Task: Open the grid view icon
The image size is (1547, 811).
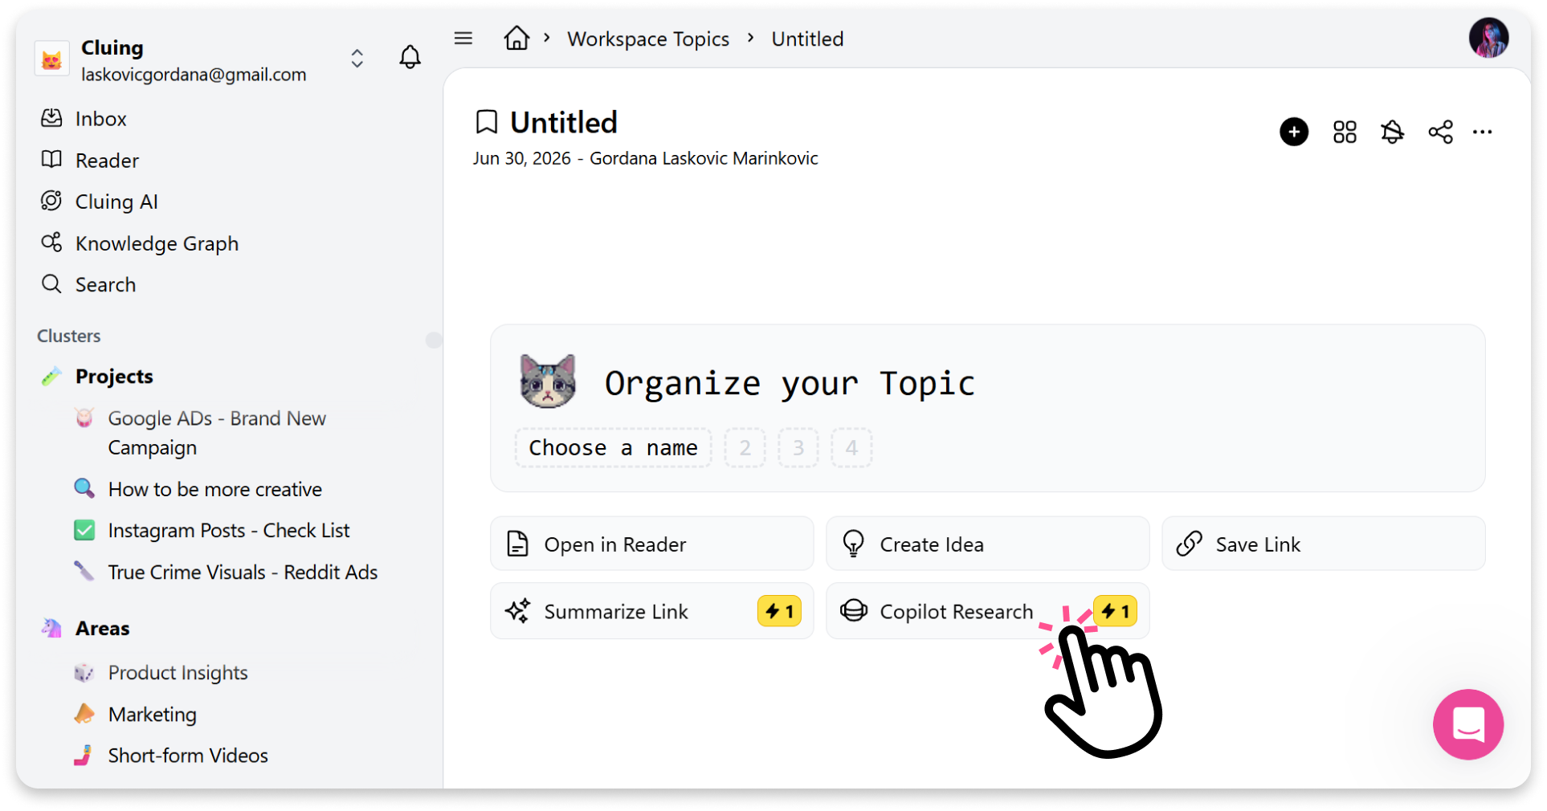Action: (x=1344, y=132)
